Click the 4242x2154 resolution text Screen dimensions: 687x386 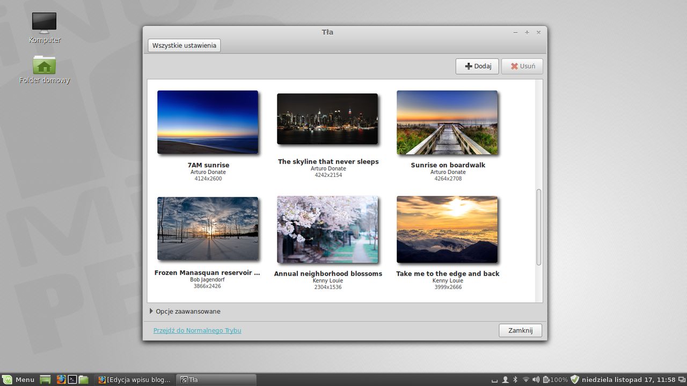(x=328, y=175)
